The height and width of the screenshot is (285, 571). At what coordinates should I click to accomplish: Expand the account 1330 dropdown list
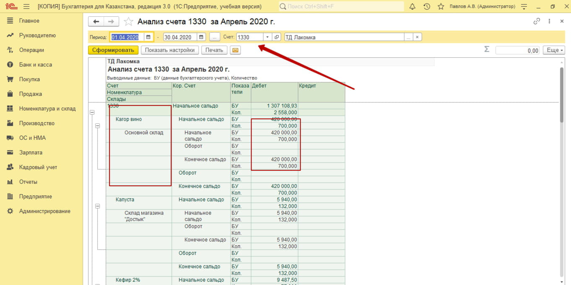tap(268, 37)
